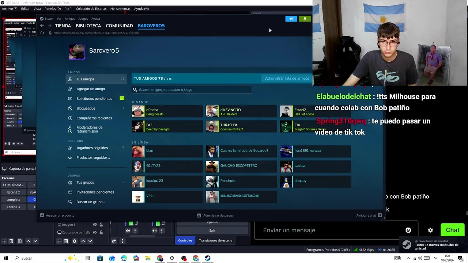
Task: Open OBS scene filters icon
Action: pyautogui.click(x=20, y=241)
